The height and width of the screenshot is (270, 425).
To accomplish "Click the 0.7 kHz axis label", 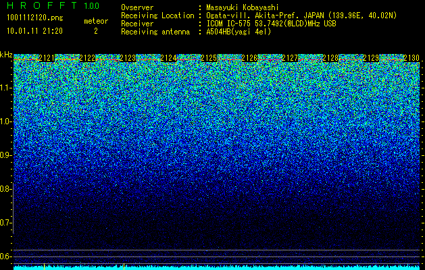I will 5,223.
